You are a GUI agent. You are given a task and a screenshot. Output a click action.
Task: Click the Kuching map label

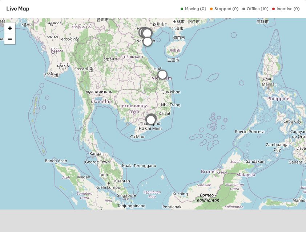point(180,194)
